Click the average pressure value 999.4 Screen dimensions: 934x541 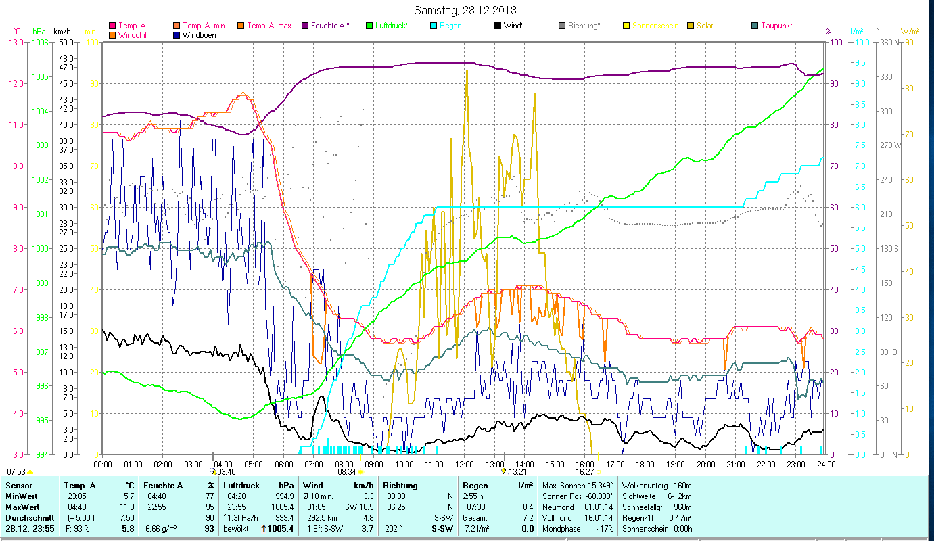[285, 517]
